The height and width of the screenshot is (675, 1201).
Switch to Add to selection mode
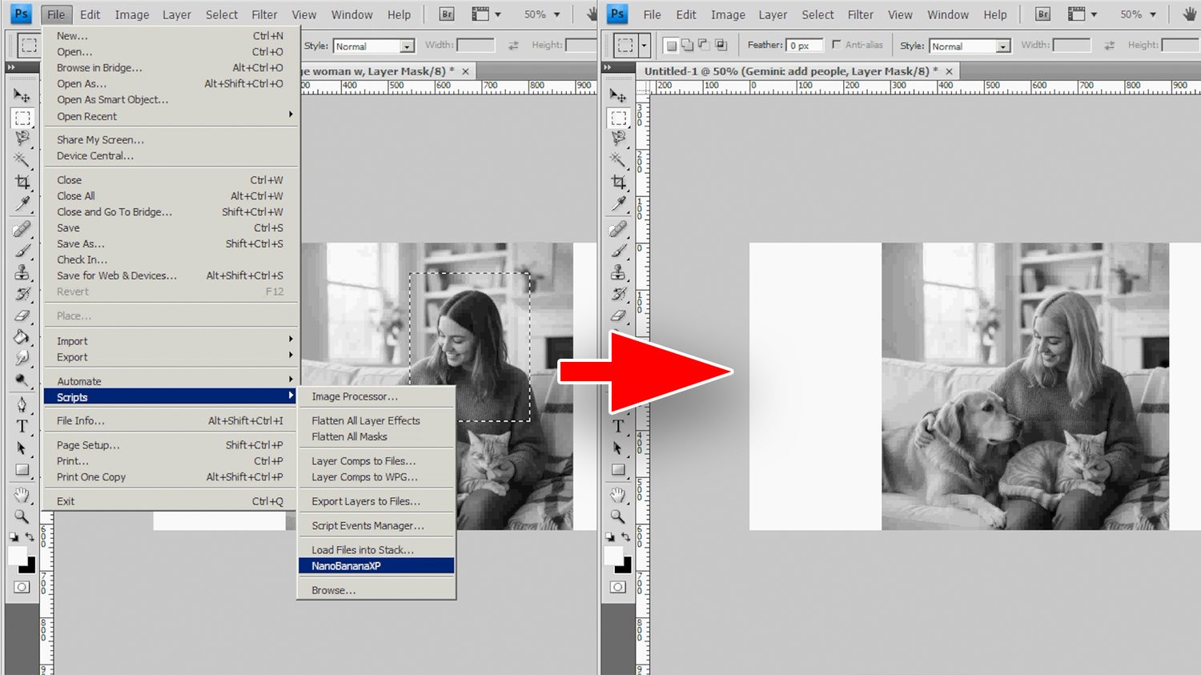click(687, 46)
